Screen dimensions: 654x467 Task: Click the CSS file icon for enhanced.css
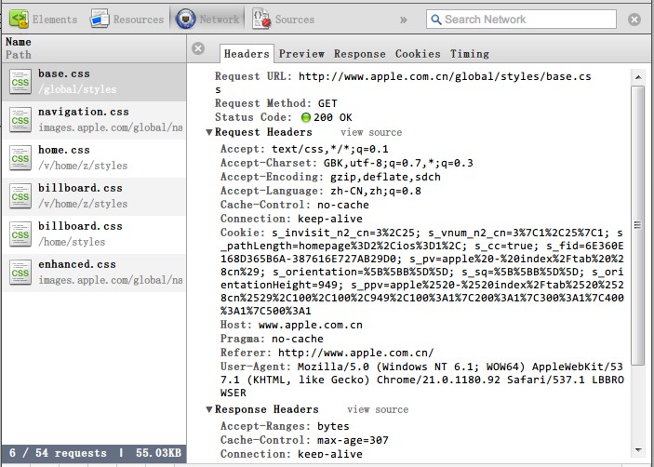pyautogui.click(x=20, y=273)
